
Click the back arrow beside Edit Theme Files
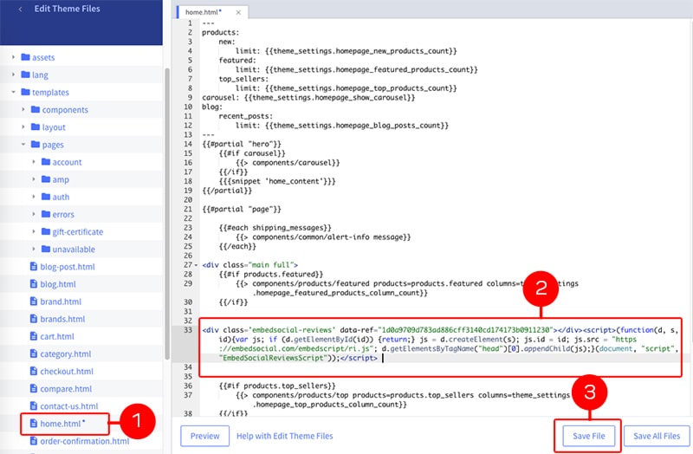[20, 10]
